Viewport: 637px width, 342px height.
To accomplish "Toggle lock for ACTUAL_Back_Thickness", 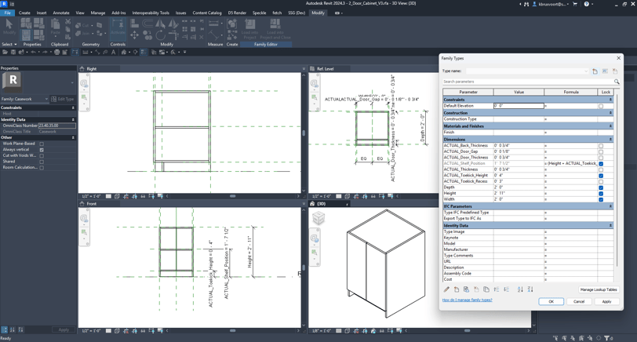I will click(x=601, y=145).
